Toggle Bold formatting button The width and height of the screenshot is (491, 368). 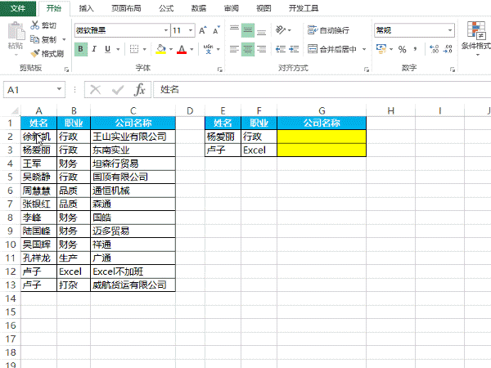[x=81, y=49]
